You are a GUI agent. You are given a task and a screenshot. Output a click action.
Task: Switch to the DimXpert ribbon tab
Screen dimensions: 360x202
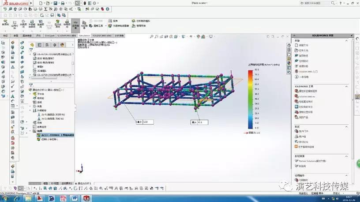[x=49, y=36]
